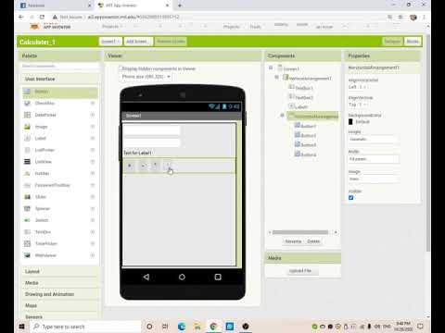Viewport: 445px width, 333px height.
Task: Select the Button component icon in Palette
Action: click(x=27, y=92)
